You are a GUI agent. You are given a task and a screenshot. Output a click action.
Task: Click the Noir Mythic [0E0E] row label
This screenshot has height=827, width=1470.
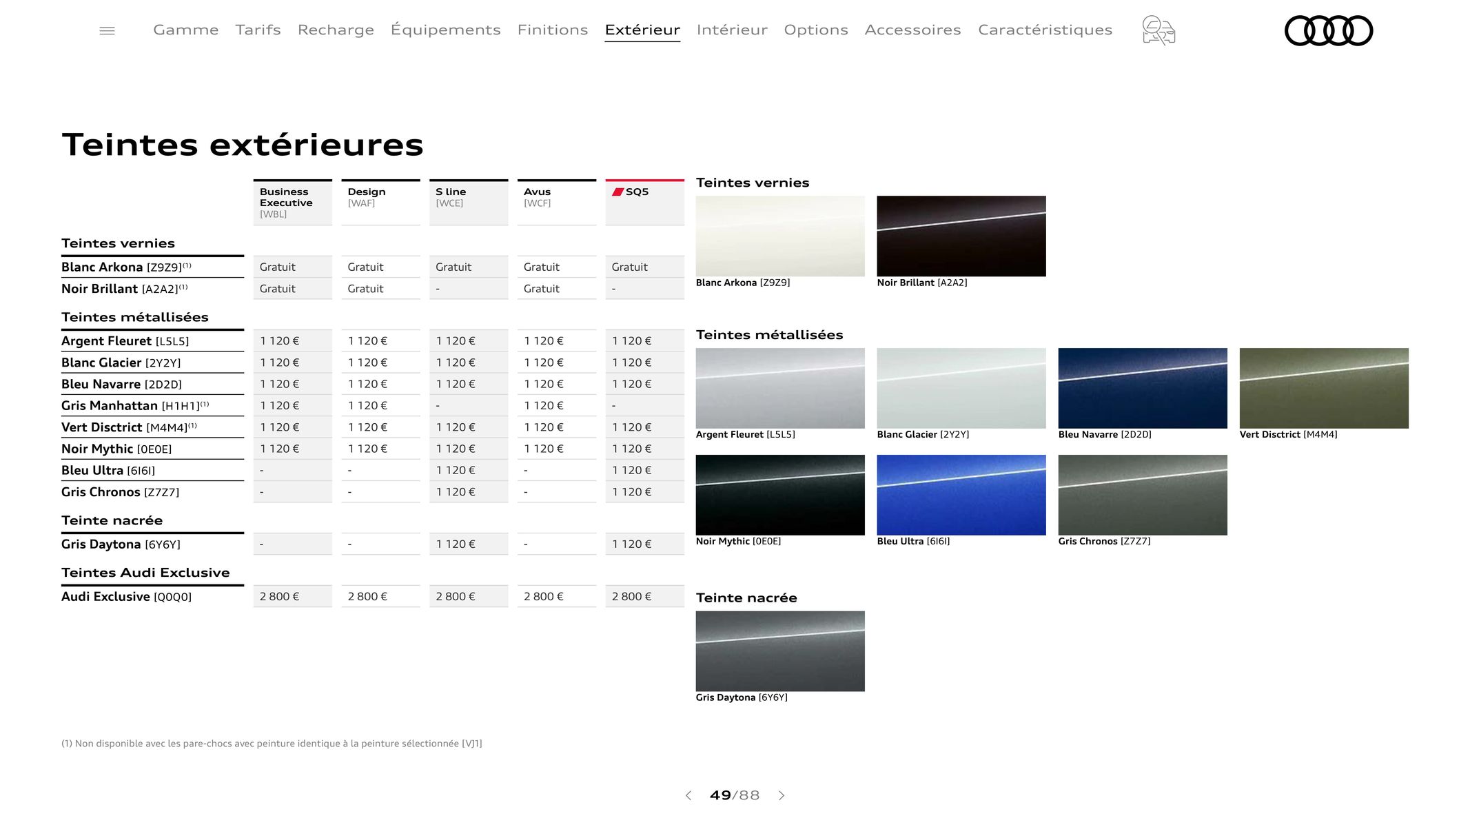(x=116, y=449)
